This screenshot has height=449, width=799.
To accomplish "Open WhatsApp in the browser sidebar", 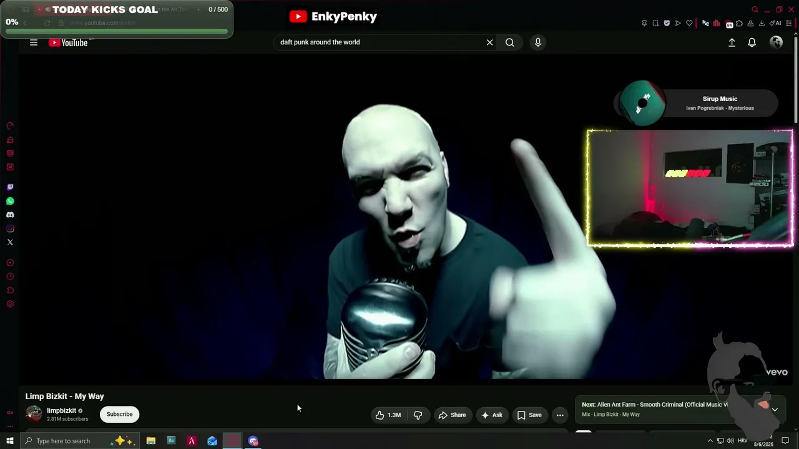I will coord(10,201).
